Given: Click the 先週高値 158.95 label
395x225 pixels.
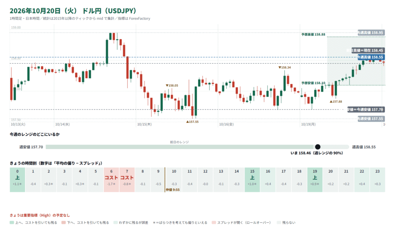Looking at the screenshot, I should (x=371, y=32).
